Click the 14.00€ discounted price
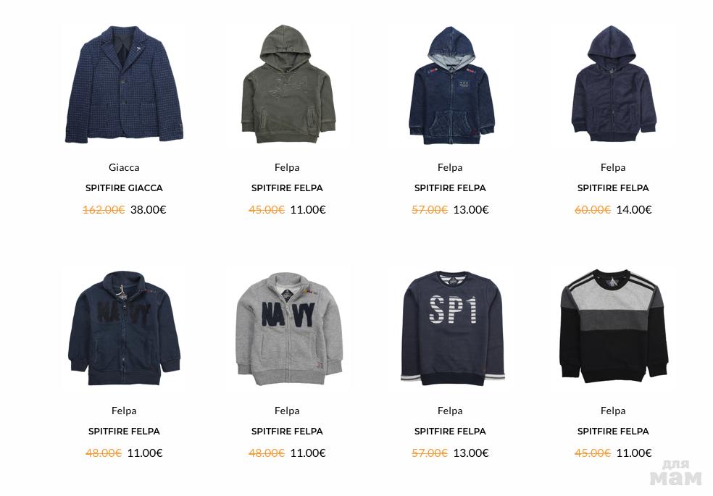The height and width of the screenshot is (496, 713). [634, 210]
